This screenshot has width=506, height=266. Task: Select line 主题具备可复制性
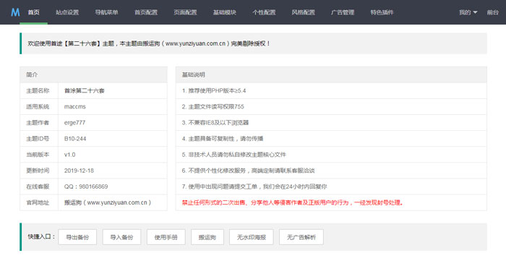(x=223, y=139)
